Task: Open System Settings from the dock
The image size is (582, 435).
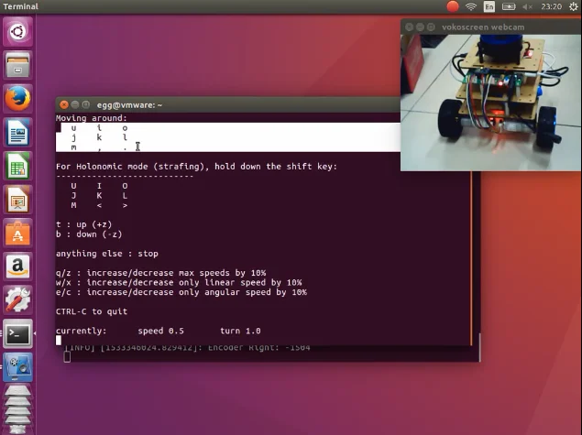Action: [x=17, y=300]
